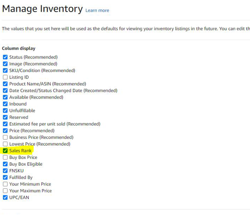250x215 pixels.
Task: Uncheck Estimated fee per unit sold
Action: pyautogui.click(x=5, y=124)
